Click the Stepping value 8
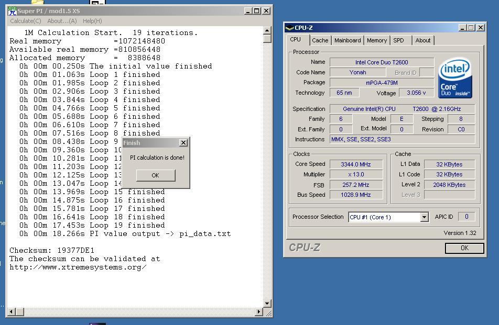The width and height of the screenshot is (499, 325). [x=461, y=119]
